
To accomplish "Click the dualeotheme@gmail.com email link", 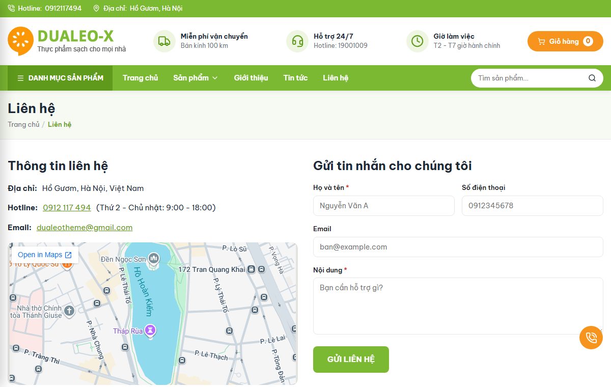I will (85, 228).
